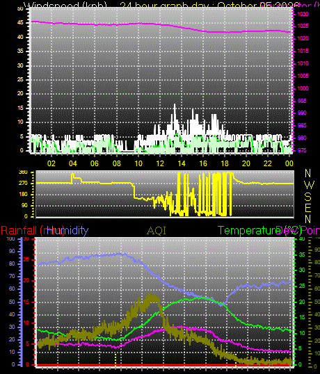Click 990 on the magenta barometer axis
Screen dimensions: 320x374
302,113
